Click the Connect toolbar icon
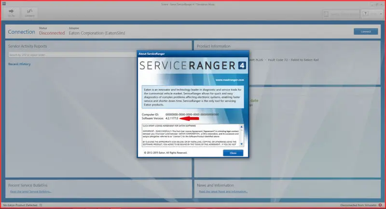The image size is (386, 209). 29,13
